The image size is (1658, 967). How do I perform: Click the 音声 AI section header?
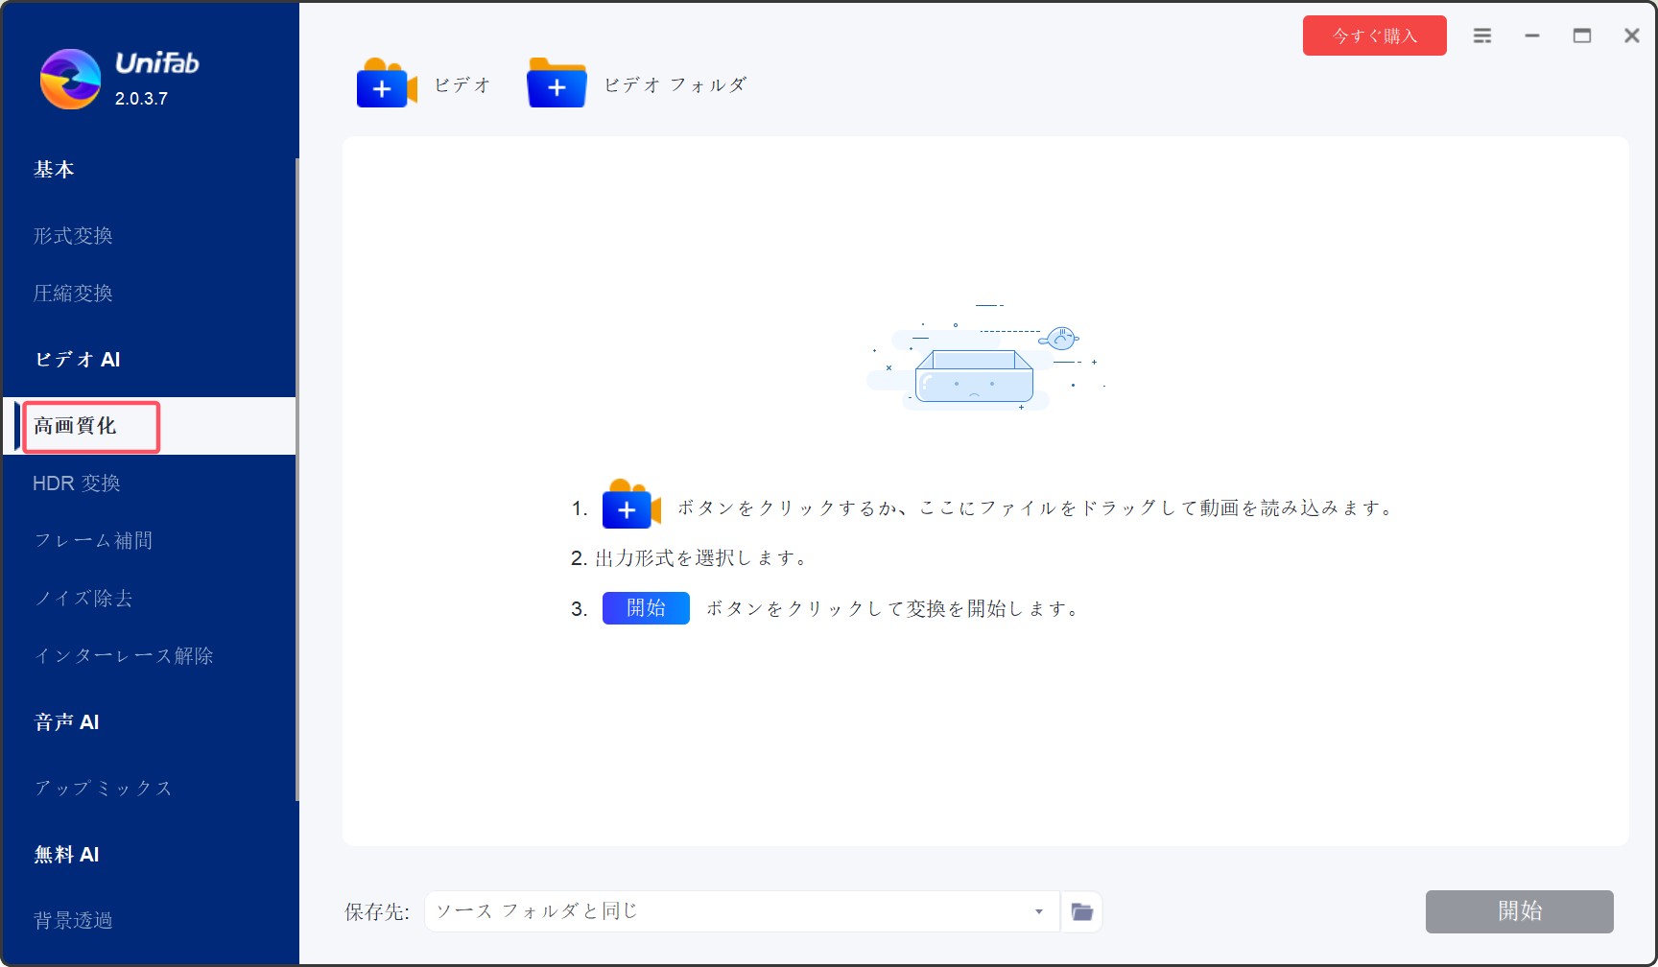pos(66,722)
